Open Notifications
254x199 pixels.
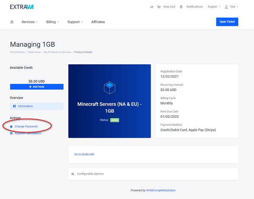click(x=194, y=7)
